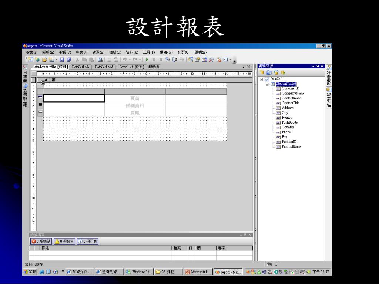The height and width of the screenshot is (284, 379).
Task: Open the Error List window position dropdown
Action: click(241, 235)
